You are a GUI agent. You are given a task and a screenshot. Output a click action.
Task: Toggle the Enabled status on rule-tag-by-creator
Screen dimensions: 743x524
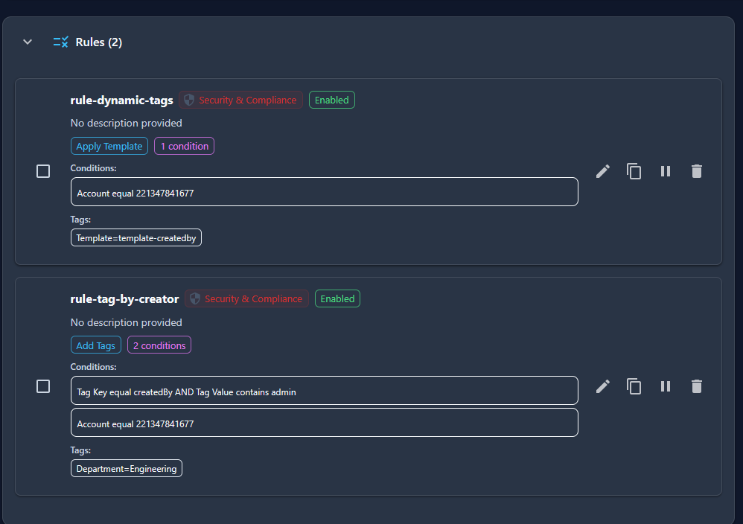pos(337,298)
